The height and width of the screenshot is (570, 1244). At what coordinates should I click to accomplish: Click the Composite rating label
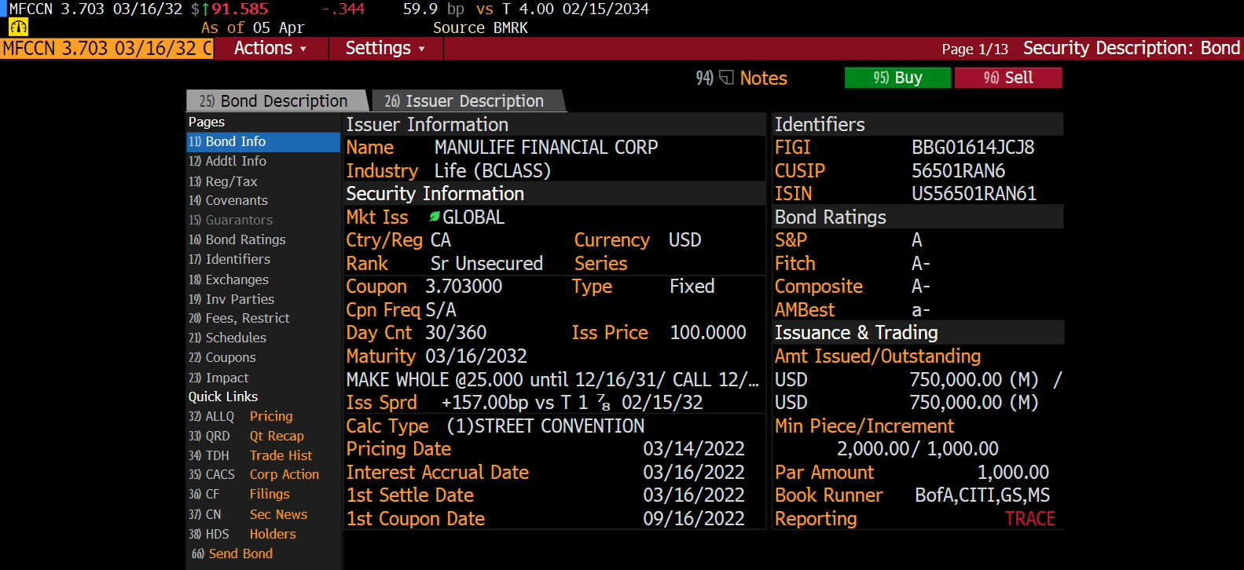pos(819,287)
